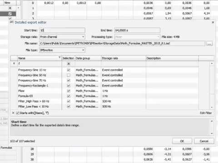Click the Data group column header

[88, 58]
